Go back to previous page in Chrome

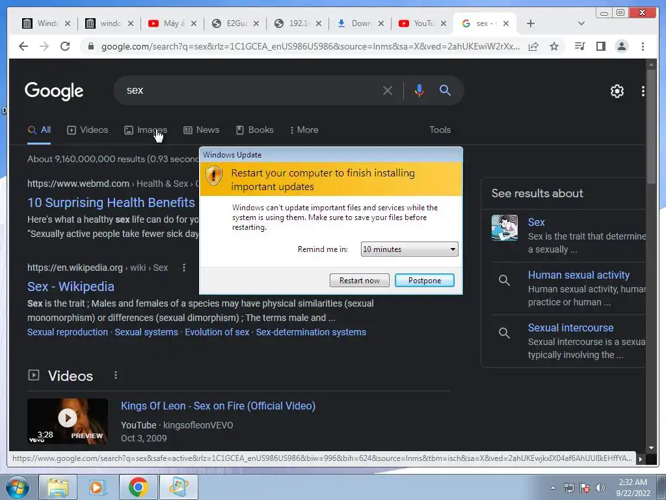(x=23, y=46)
